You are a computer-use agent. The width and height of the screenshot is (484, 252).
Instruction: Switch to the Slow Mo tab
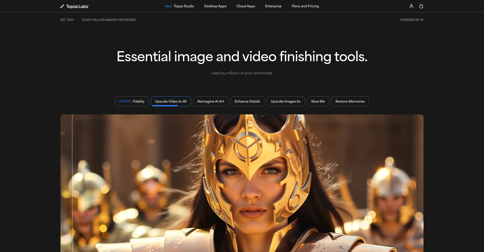coord(318,101)
